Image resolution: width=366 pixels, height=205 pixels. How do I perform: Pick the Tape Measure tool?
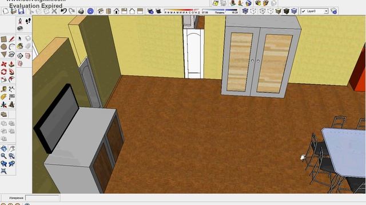4,89
